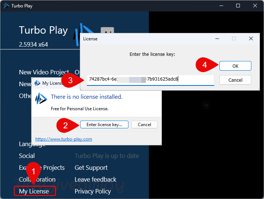The width and height of the screenshot is (264, 199).
Task: Click OK in the License dialog
Action: (235, 66)
